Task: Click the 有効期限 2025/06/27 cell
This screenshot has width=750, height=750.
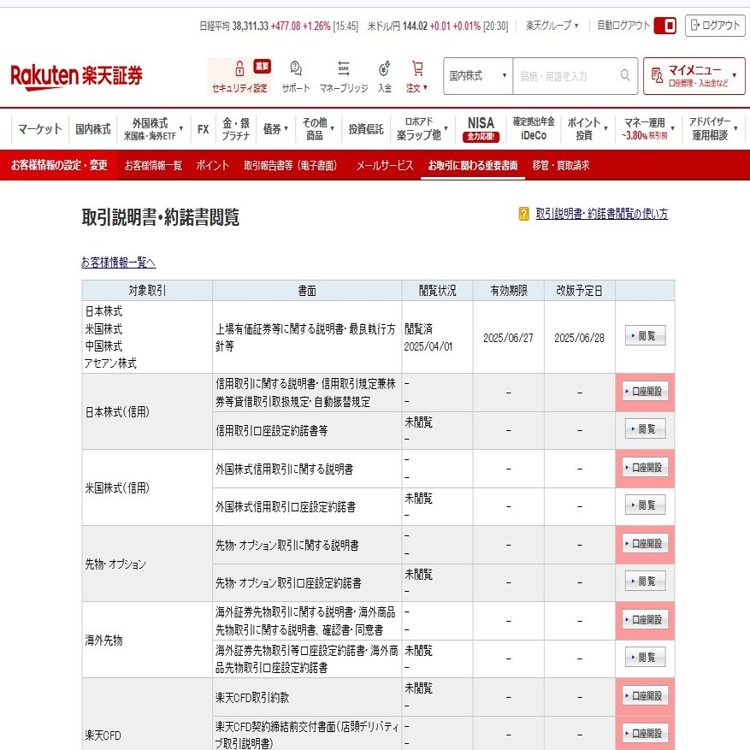Action: coord(508,337)
